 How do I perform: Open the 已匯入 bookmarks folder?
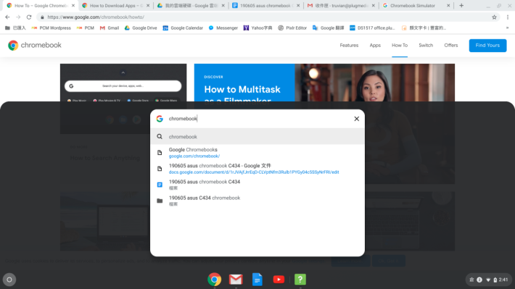pos(15,28)
